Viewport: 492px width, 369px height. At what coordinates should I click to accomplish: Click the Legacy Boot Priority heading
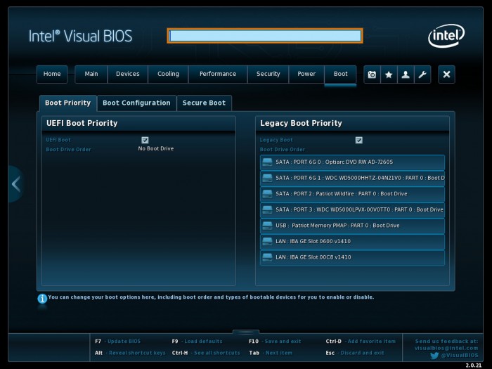301,123
